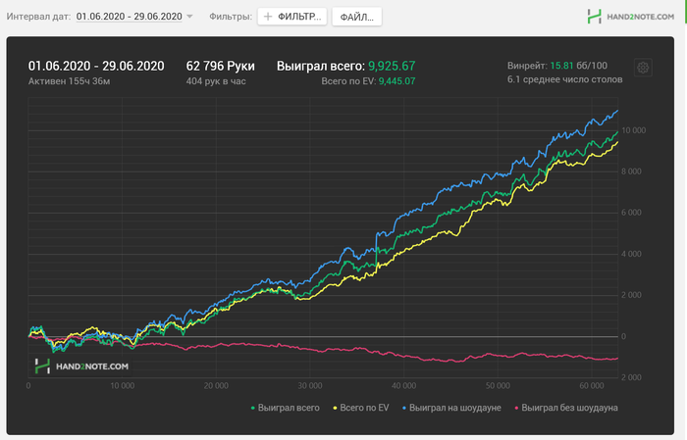Click the pink legend dot for Выиграл без шоудауна
Viewport: 687px width, 440px height.
click(x=516, y=408)
